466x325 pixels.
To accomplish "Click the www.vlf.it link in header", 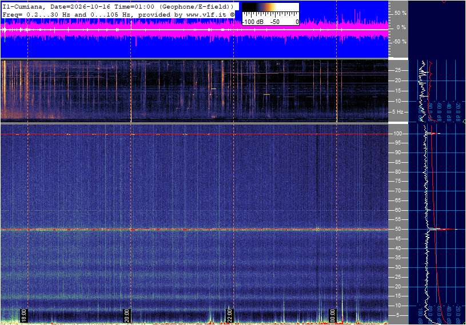I will 208,14.
